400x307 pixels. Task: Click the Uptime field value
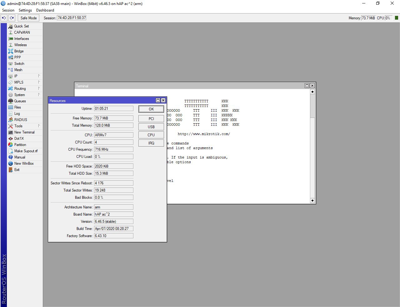tap(114, 109)
